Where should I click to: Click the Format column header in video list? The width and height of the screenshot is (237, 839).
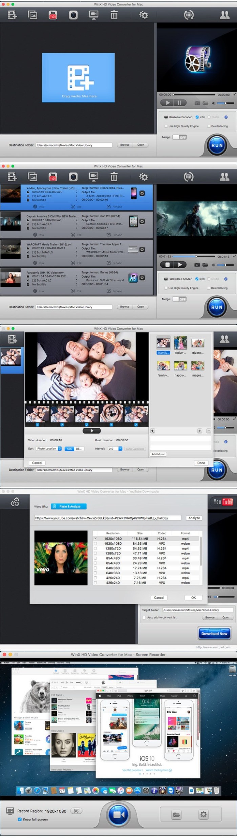point(185,533)
